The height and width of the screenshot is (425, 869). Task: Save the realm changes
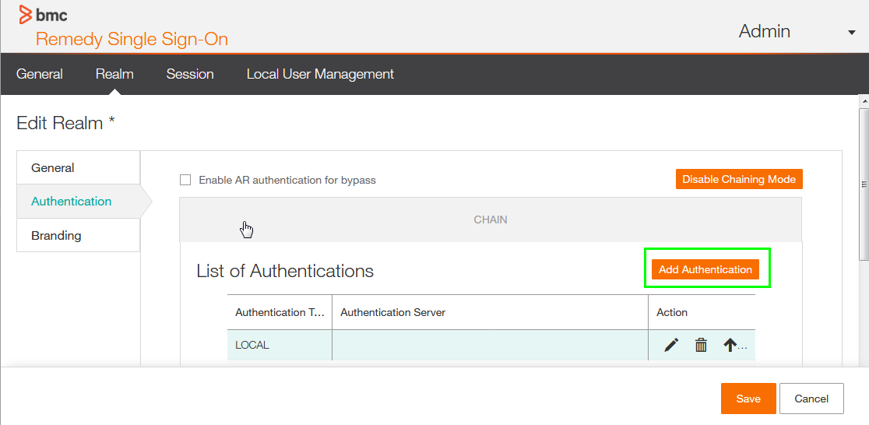(748, 399)
